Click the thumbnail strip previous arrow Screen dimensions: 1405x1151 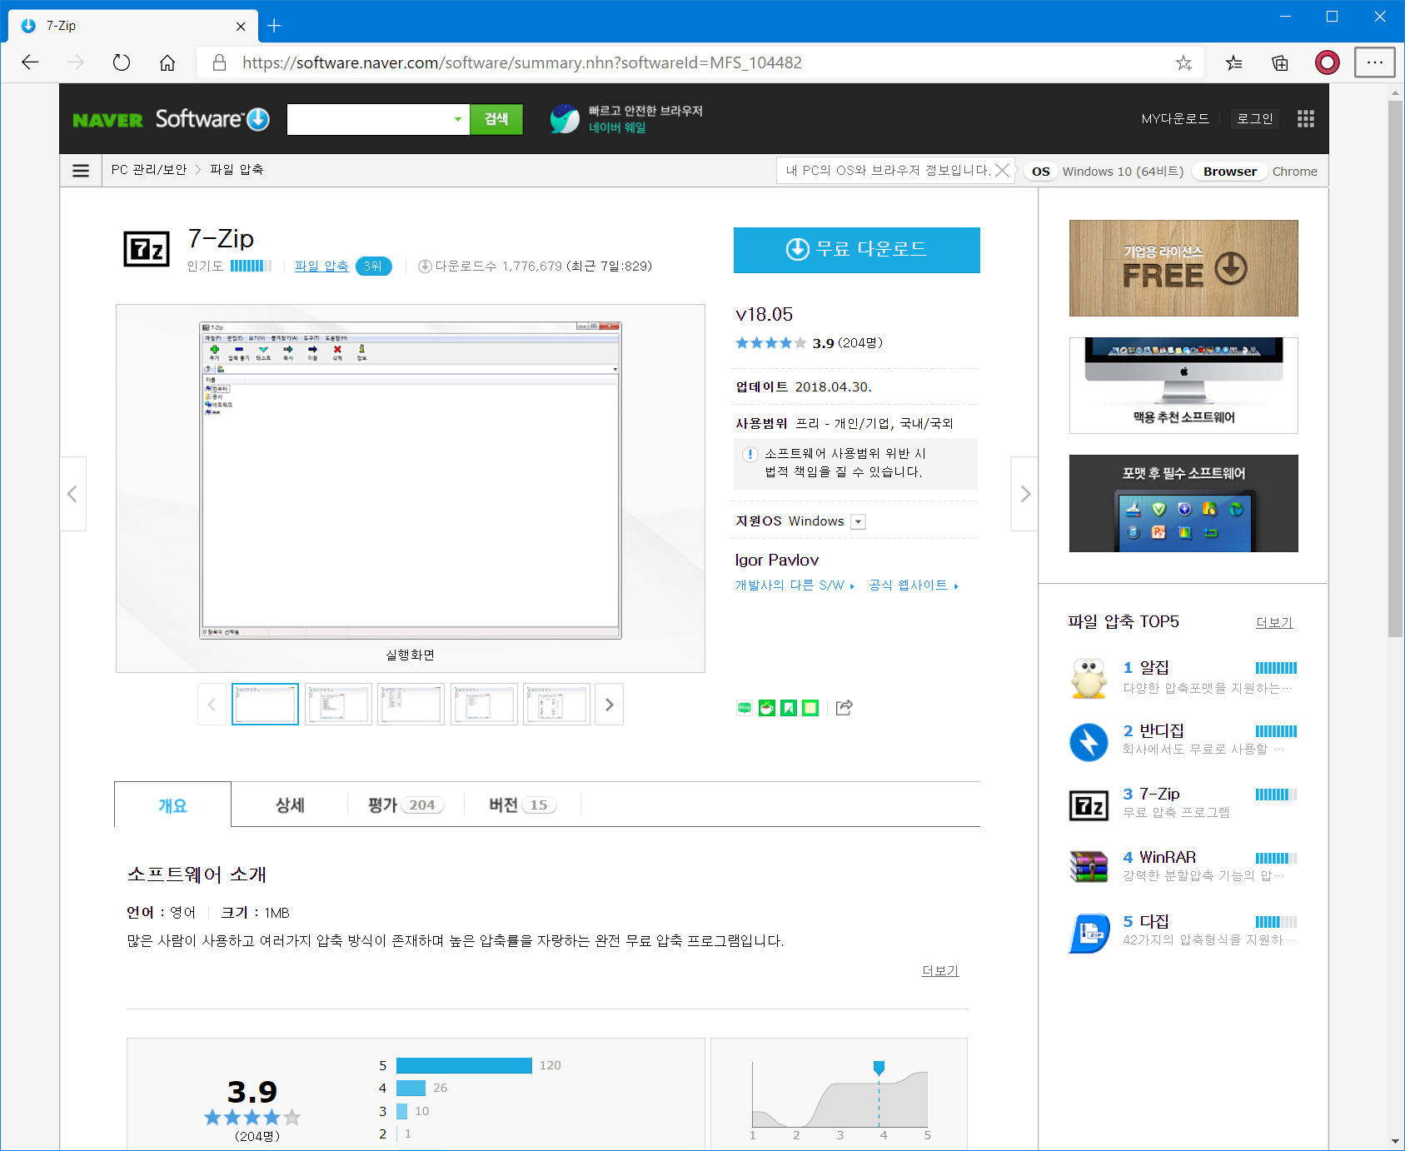click(x=212, y=705)
